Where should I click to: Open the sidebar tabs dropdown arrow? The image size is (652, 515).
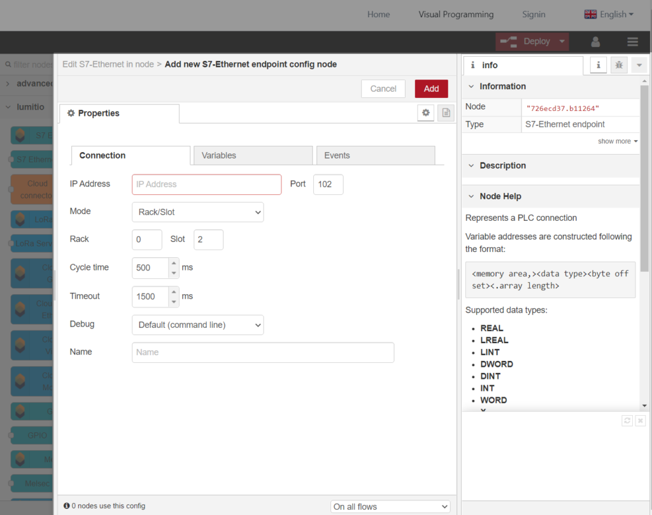tap(639, 66)
